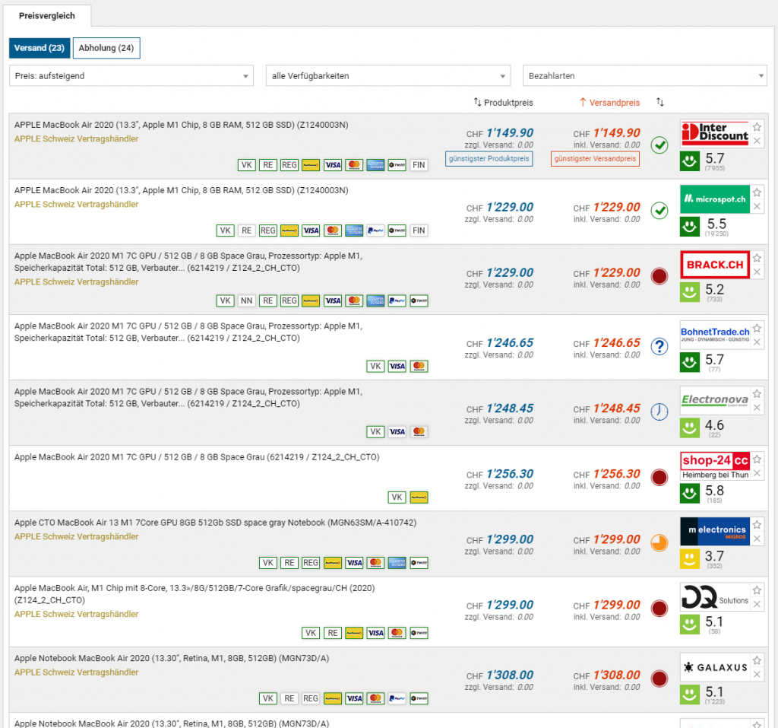
Task: Click the shop-24 shop logo
Action: pos(714,466)
